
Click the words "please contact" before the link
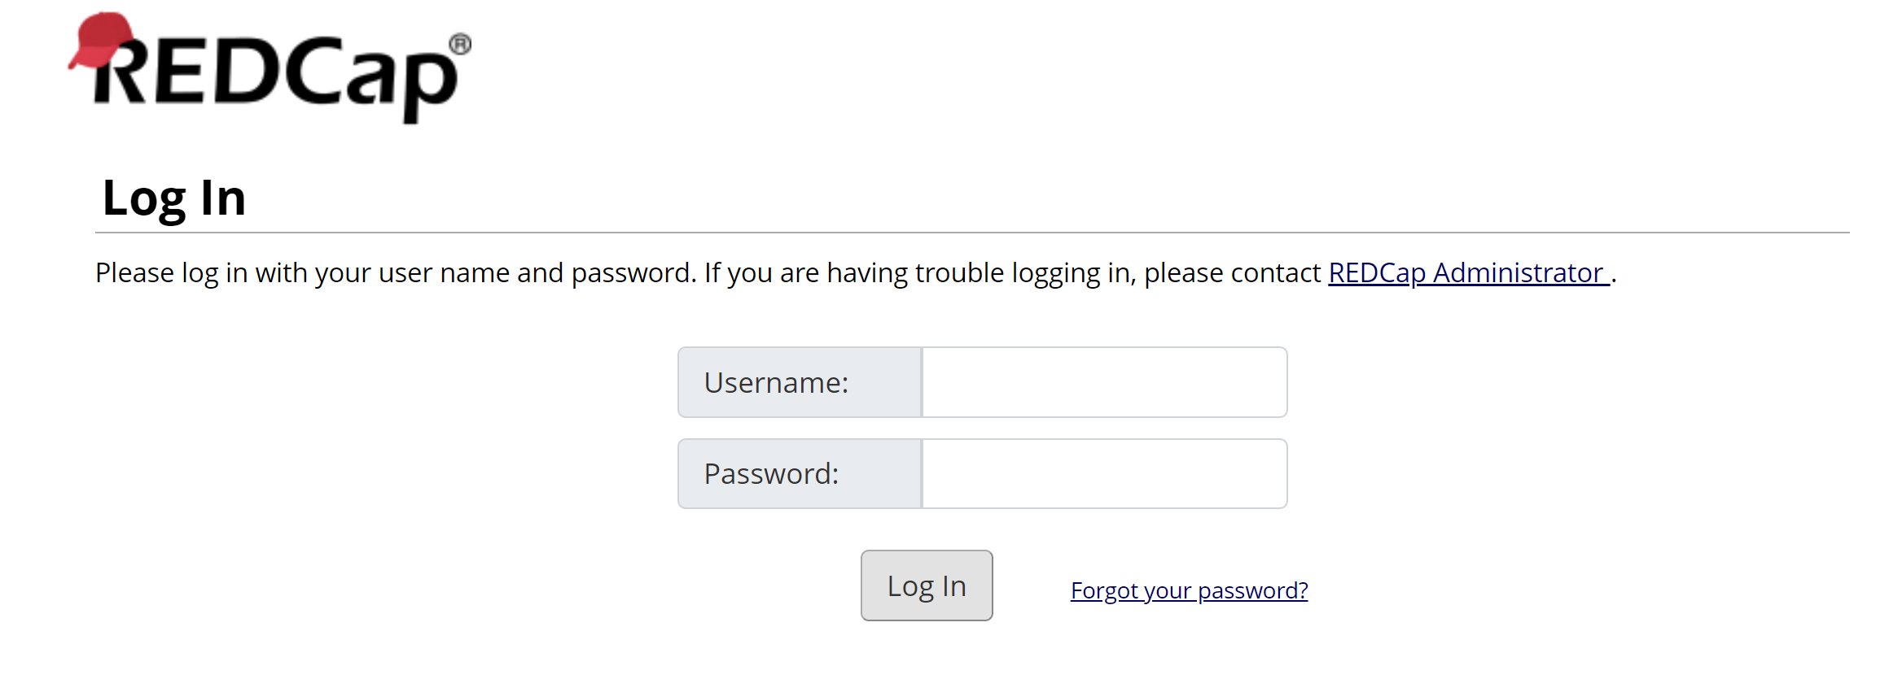(x=1232, y=273)
